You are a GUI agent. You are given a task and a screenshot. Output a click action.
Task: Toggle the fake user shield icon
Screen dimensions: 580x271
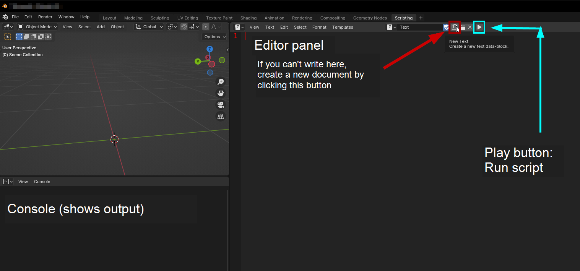446,27
